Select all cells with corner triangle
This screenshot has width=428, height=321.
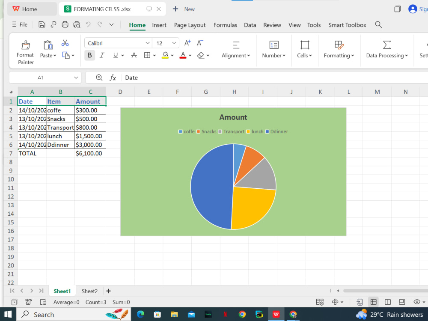(11, 92)
